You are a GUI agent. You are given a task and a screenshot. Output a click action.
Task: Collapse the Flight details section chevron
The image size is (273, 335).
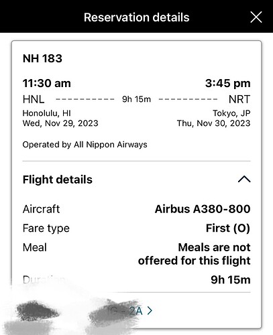click(x=244, y=179)
